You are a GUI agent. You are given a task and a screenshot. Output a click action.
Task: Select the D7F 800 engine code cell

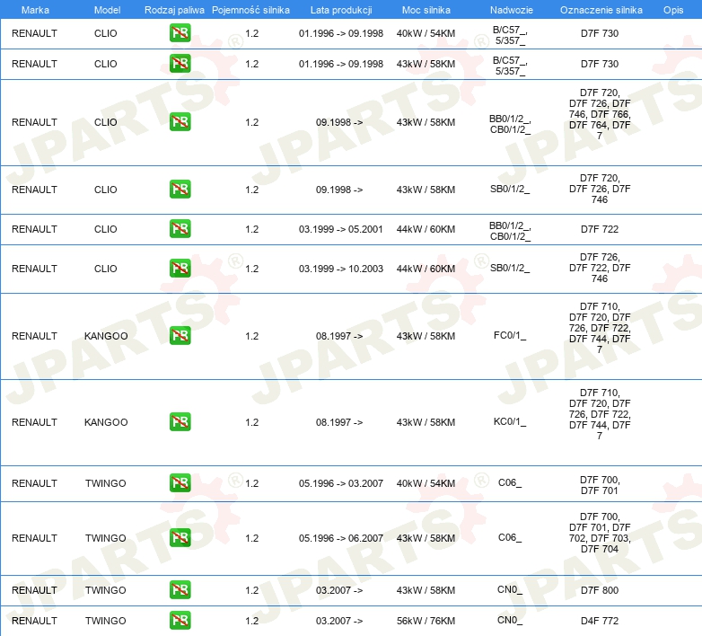point(600,590)
